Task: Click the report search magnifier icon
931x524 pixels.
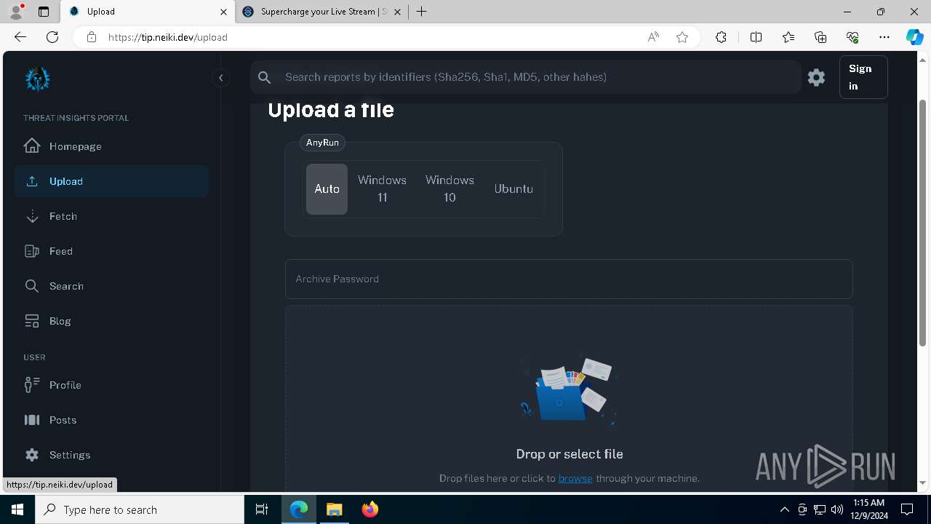Action: [x=265, y=77]
